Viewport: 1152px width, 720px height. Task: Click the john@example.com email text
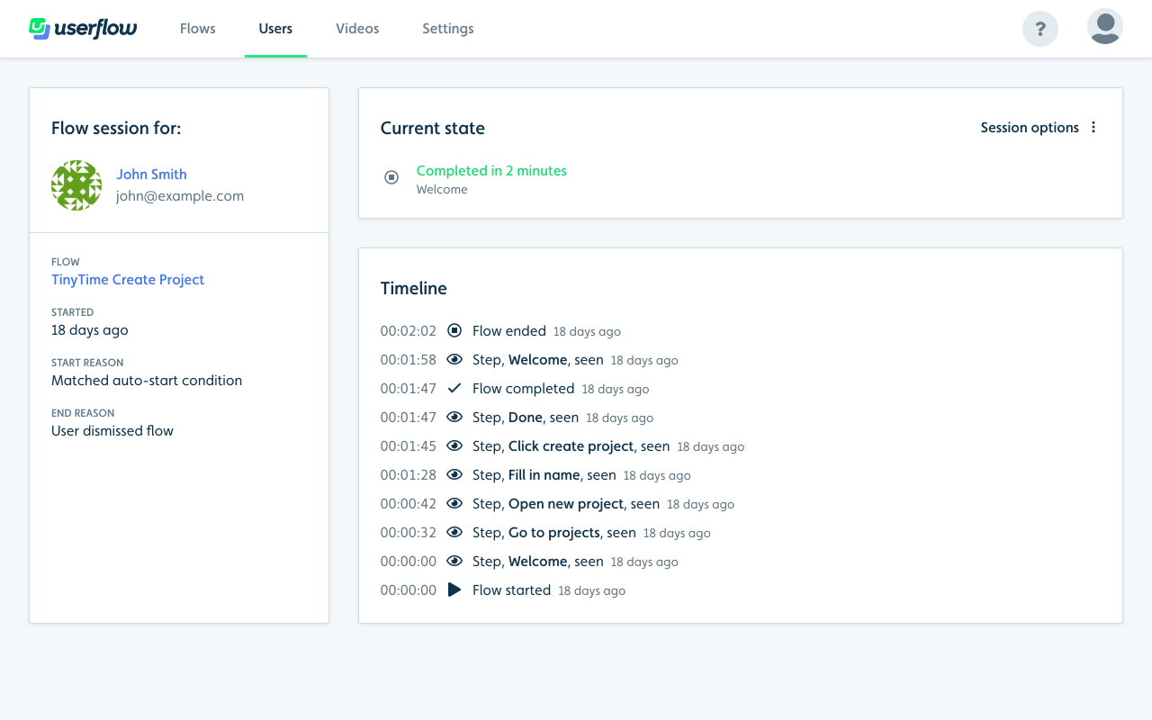[x=180, y=195]
